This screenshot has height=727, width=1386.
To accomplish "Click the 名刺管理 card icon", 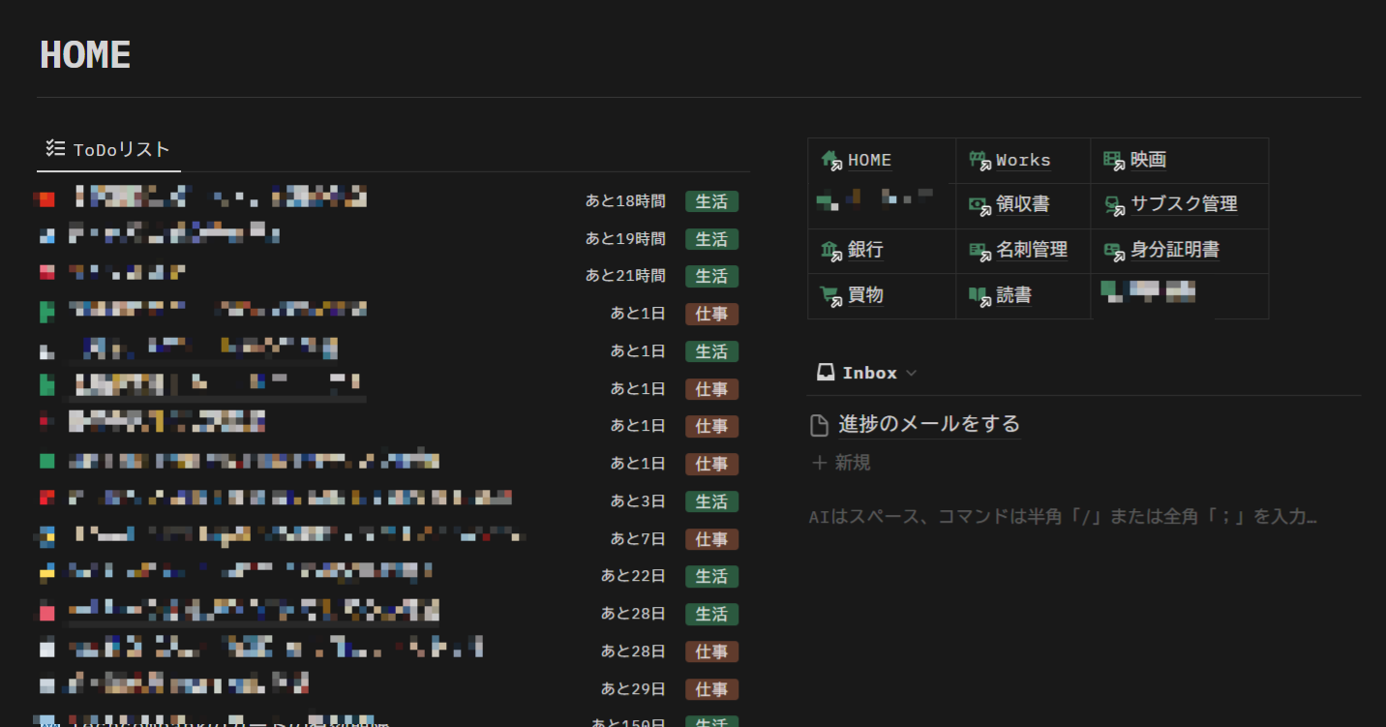I will click(979, 251).
